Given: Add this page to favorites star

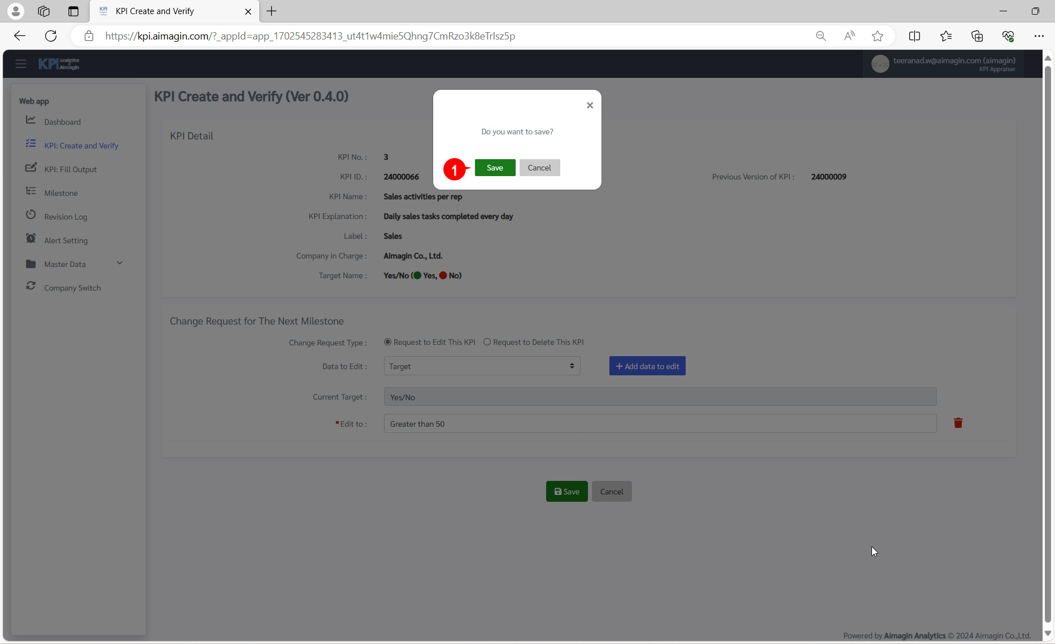Looking at the screenshot, I should tap(877, 36).
